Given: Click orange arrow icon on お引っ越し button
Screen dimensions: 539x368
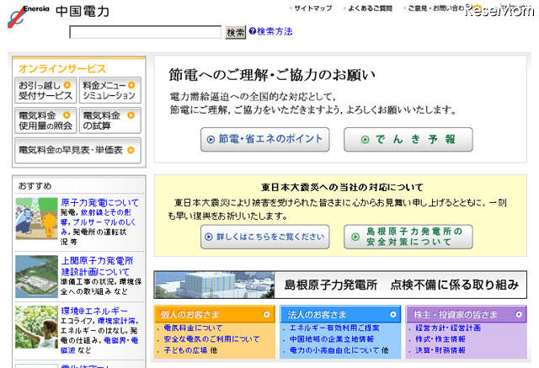Looking at the screenshot, I should click(x=67, y=85).
